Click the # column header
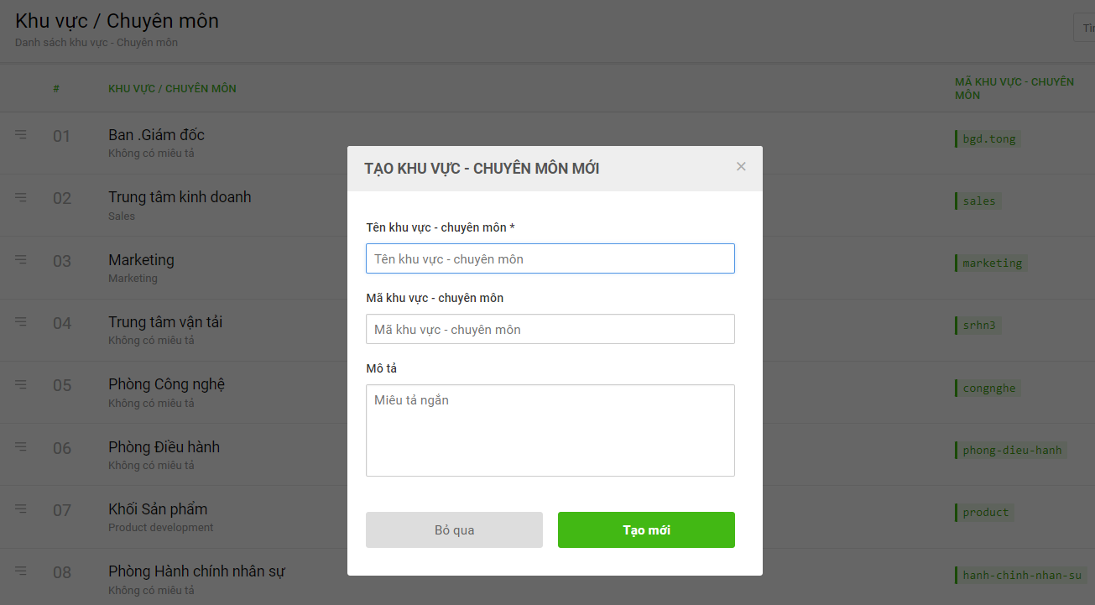Screen dimensions: 1095x605 tap(56, 89)
